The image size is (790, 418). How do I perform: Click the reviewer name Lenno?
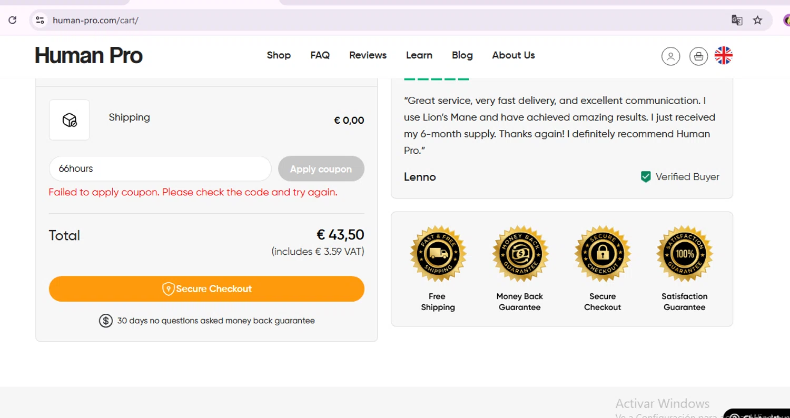pyautogui.click(x=420, y=177)
